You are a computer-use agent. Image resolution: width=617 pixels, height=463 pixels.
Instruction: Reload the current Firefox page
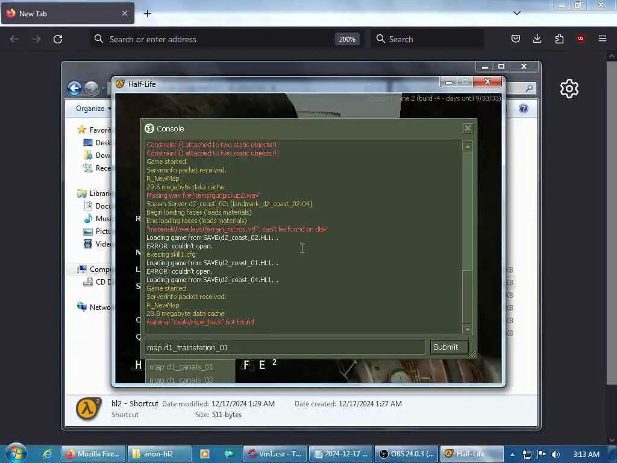click(58, 39)
